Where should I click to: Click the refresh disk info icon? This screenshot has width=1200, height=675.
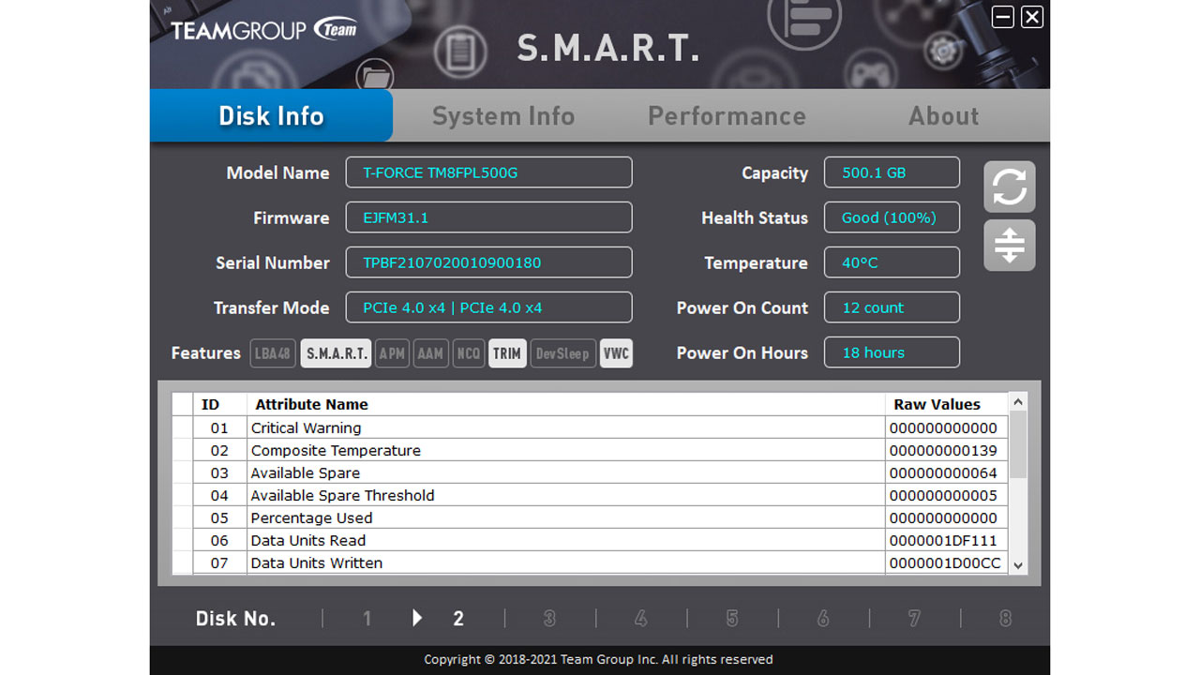pos(1010,187)
